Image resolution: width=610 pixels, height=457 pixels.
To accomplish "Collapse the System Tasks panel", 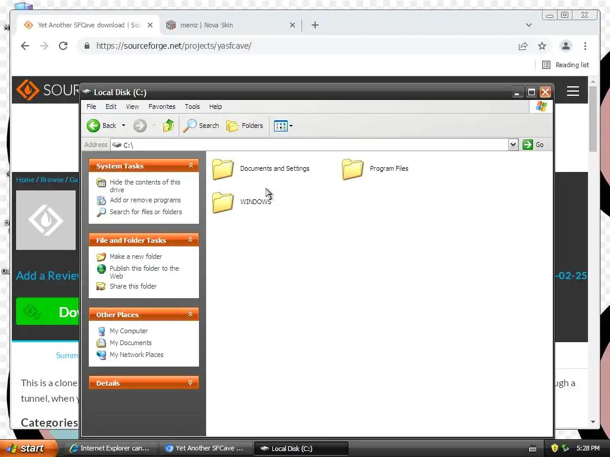I will click(x=191, y=165).
